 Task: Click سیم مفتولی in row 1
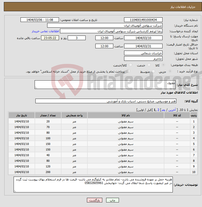pyautogui.click(x=126, y=121)
